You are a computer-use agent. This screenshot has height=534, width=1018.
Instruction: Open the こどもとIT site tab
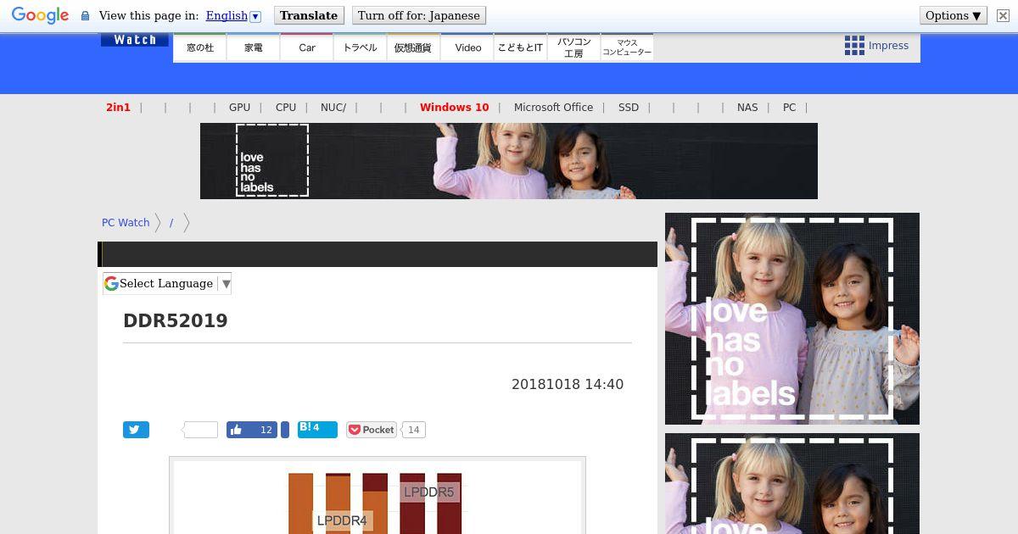520,47
